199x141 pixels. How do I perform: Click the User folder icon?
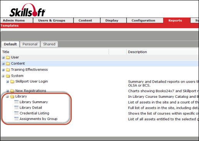point(8,57)
